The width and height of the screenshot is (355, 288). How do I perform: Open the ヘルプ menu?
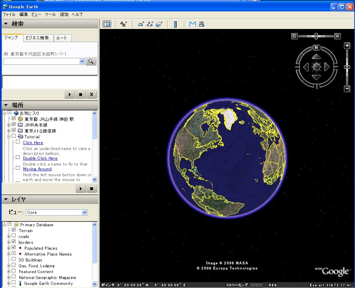click(77, 14)
